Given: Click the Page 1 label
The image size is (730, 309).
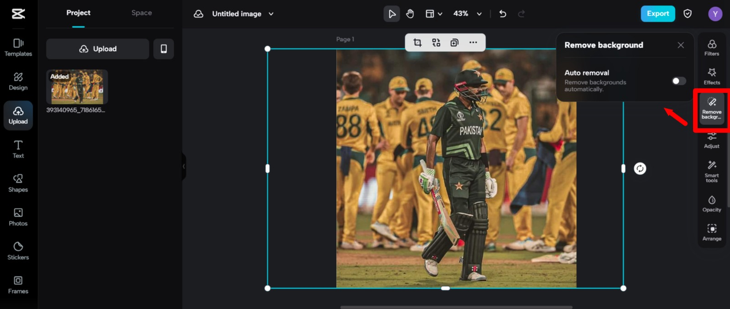Looking at the screenshot, I should pos(345,39).
